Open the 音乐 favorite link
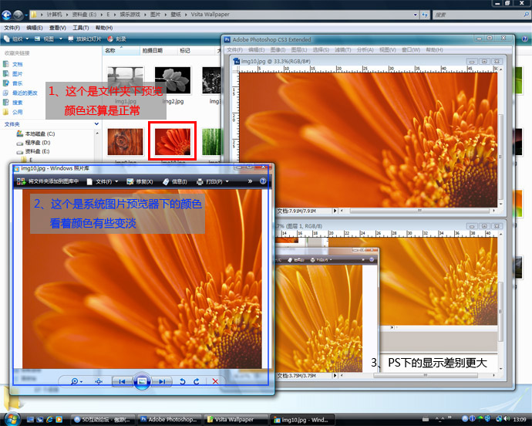The image size is (532, 426). (x=13, y=83)
